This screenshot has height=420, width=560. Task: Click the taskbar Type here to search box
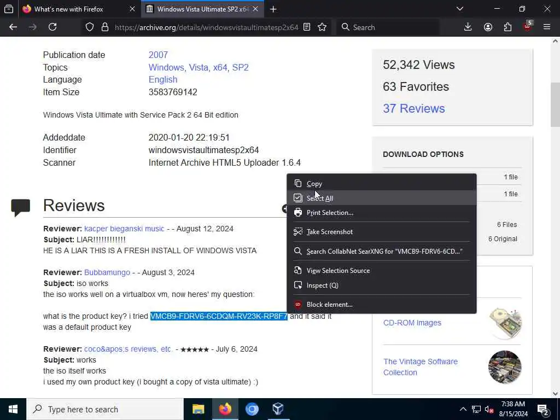click(x=105, y=409)
